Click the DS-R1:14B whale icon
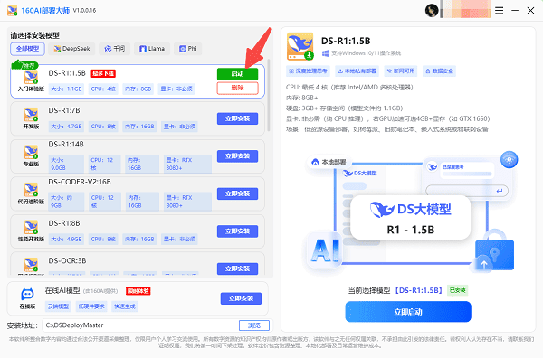 (31, 152)
